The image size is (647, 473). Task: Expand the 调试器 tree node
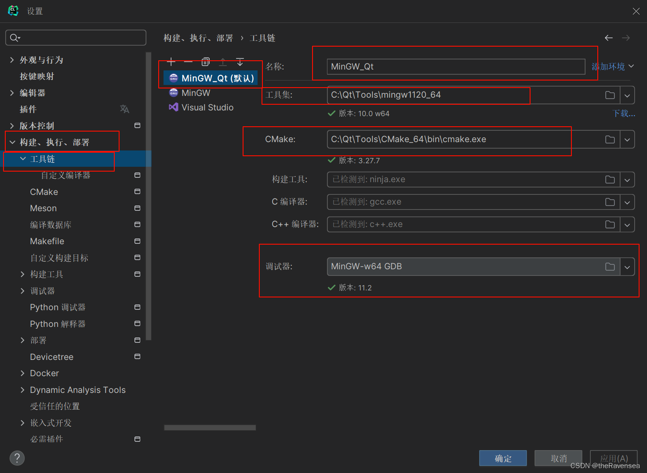(22, 291)
